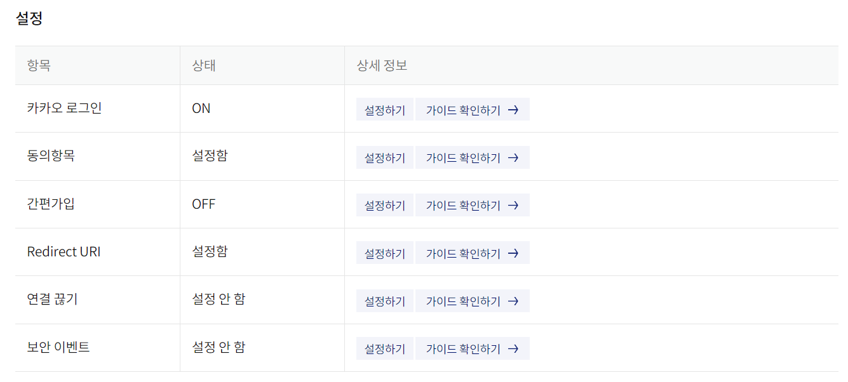Click 설정하기 in the 동의항목 row

(x=385, y=157)
